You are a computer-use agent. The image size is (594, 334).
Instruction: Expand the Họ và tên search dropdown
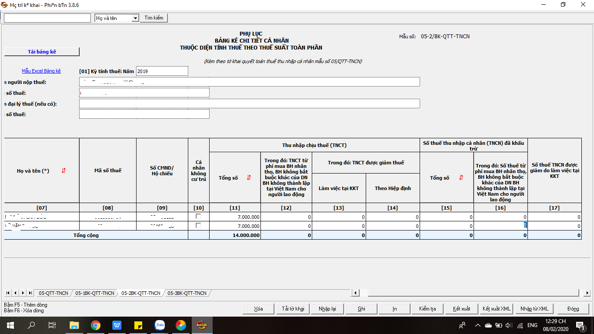click(135, 18)
